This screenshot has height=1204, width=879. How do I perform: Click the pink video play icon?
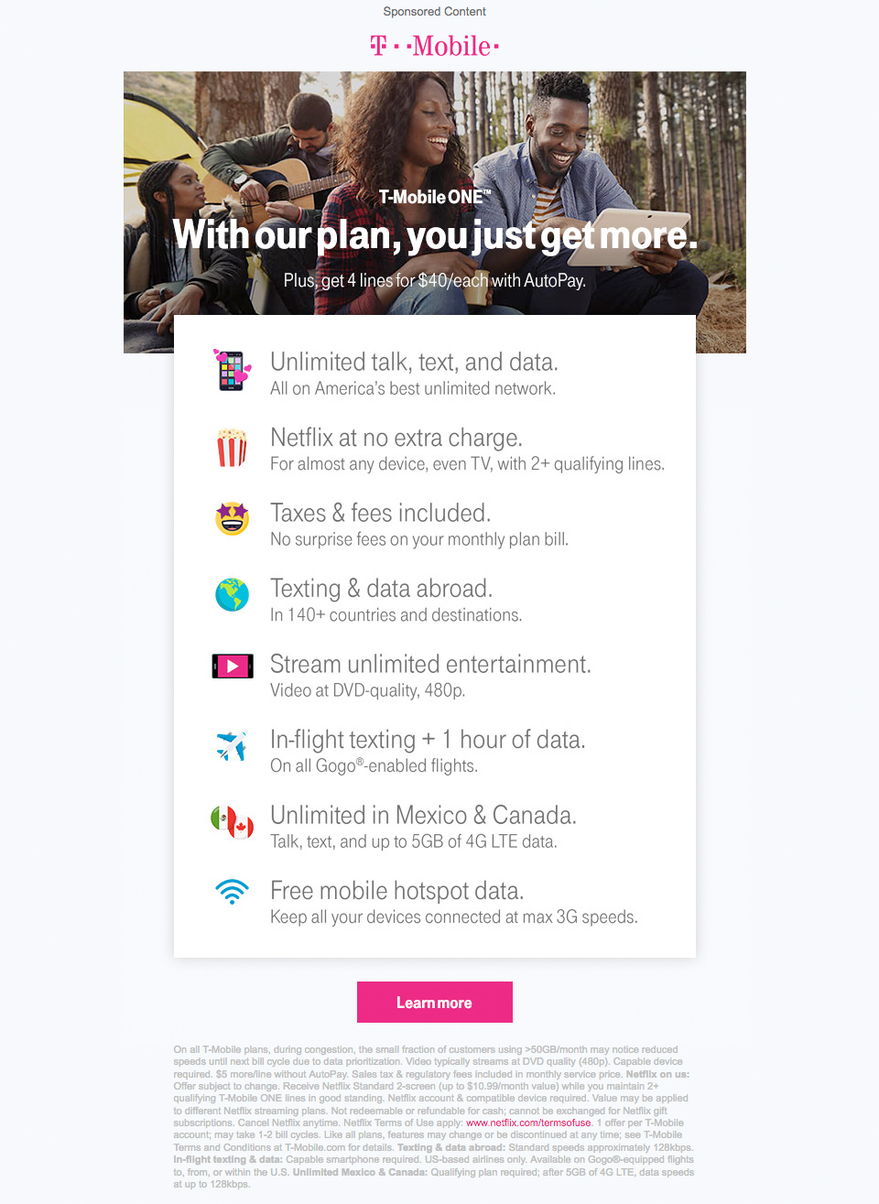point(233,667)
